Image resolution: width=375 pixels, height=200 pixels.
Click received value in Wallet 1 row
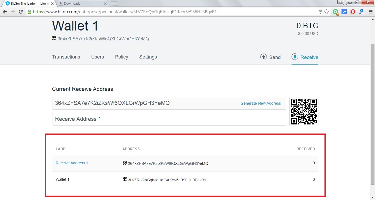pos(314,179)
